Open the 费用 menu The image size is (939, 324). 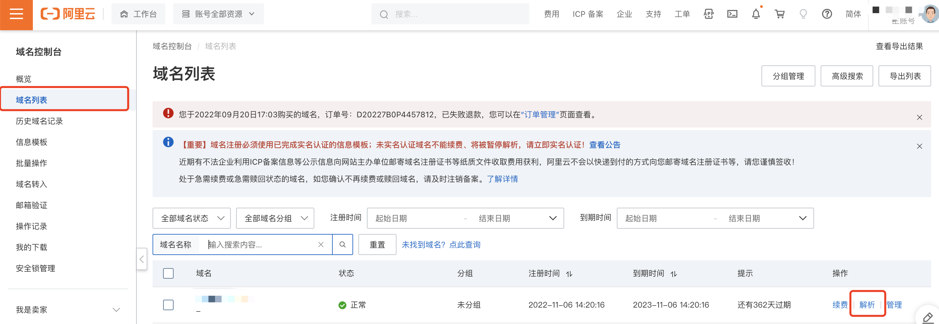[x=551, y=14]
